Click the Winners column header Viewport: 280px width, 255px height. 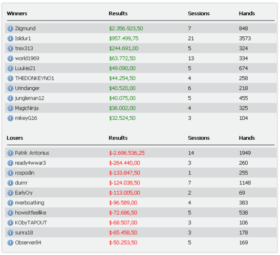[x=17, y=14]
